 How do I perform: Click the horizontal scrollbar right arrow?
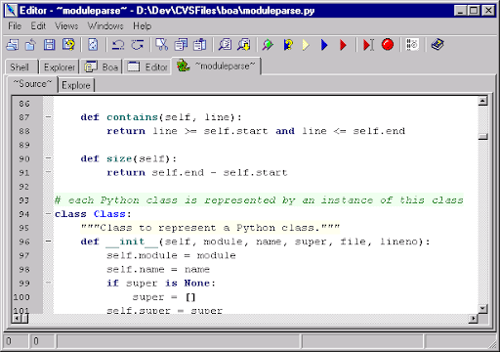[x=473, y=319]
